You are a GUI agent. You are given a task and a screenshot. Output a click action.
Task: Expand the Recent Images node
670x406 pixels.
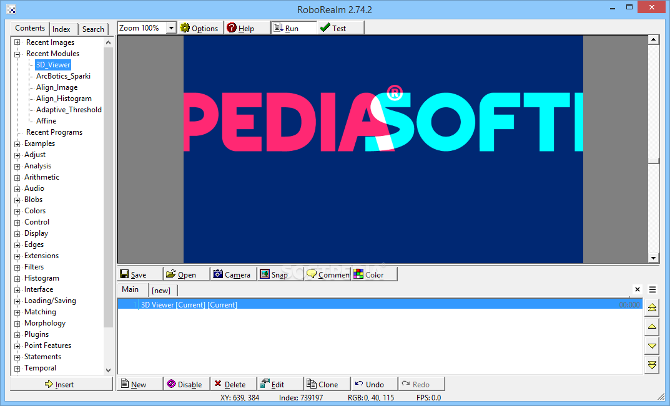[x=17, y=42]
